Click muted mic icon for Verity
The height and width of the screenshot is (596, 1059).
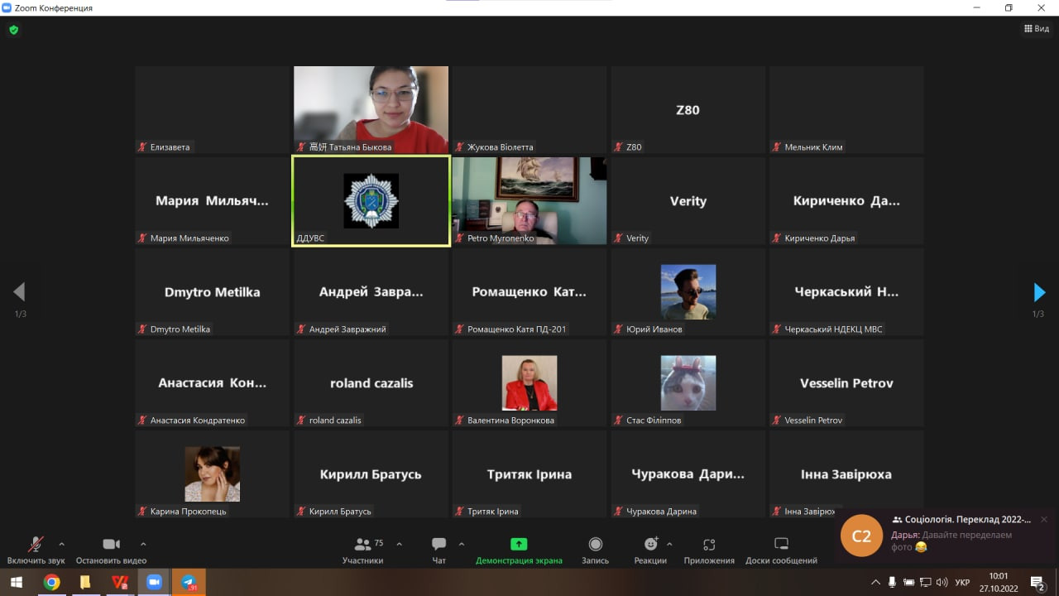click(619, 238)
